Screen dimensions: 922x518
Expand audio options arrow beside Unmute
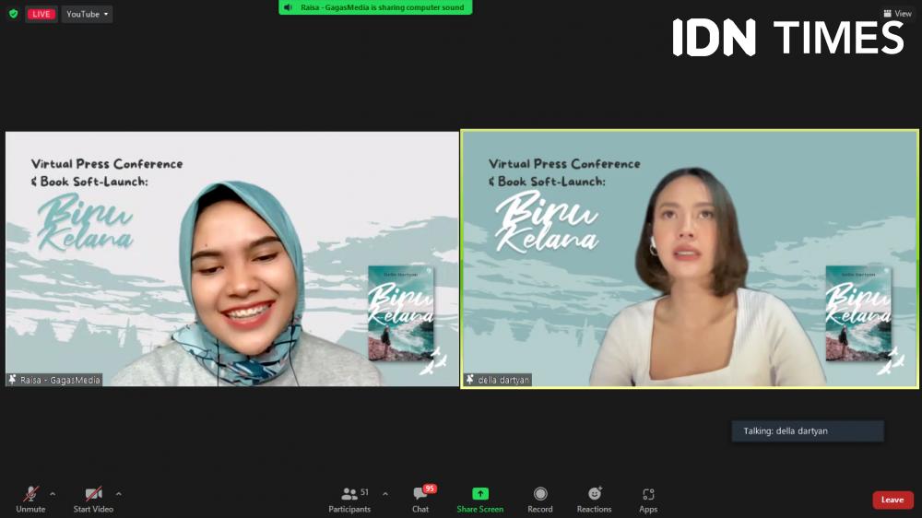pyautogui.click(x=53, y=494)
